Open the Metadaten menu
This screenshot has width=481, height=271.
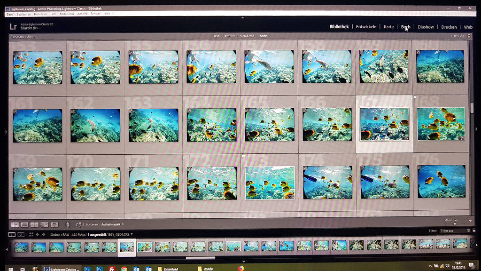click(67, 14)
